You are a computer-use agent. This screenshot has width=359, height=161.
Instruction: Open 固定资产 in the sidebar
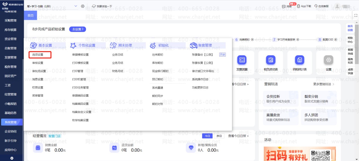[10, 76]
